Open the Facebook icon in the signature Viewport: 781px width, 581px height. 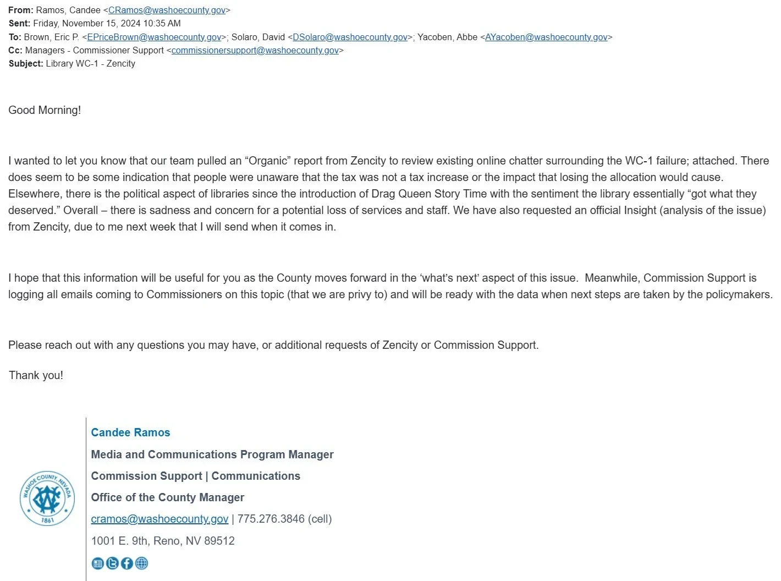pyautogui.click(x=127, y=563)
